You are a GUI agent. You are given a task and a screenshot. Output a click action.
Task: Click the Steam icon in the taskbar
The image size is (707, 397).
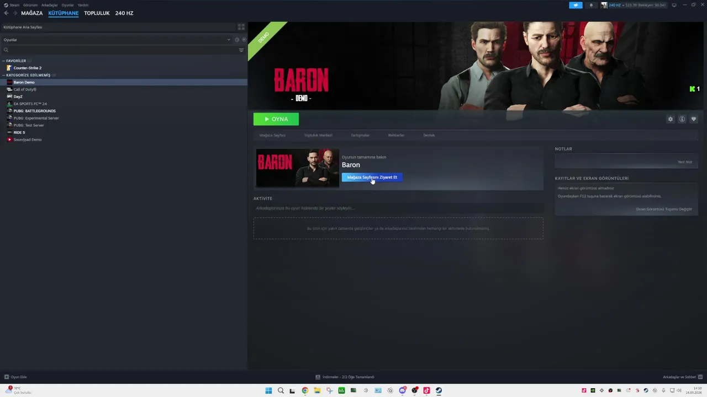(439, 390)
